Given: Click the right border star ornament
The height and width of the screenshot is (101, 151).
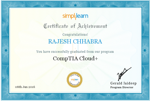Looking at the screenshot, I should tap(145, 50).
